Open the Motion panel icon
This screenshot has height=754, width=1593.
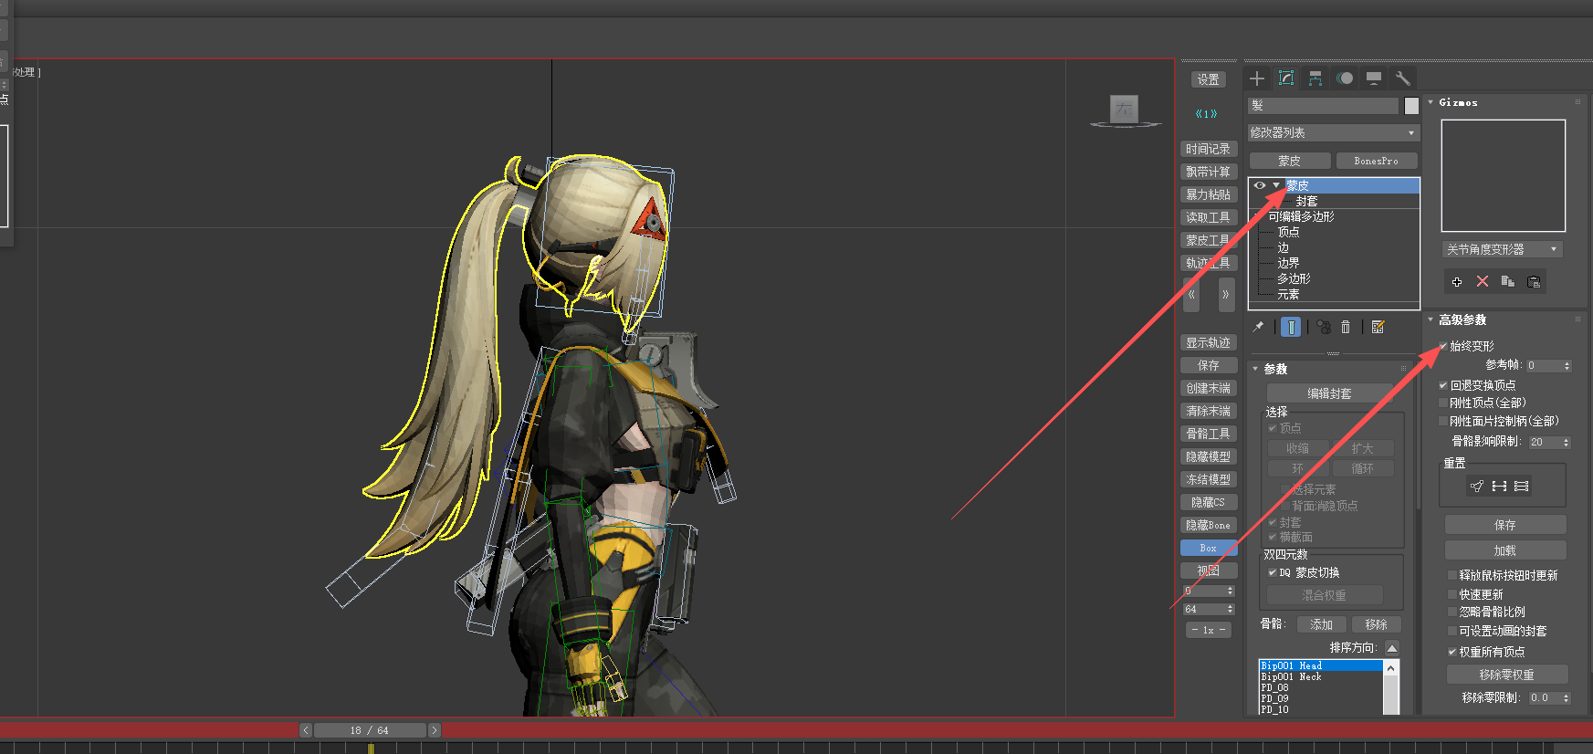click(1345, 79)
